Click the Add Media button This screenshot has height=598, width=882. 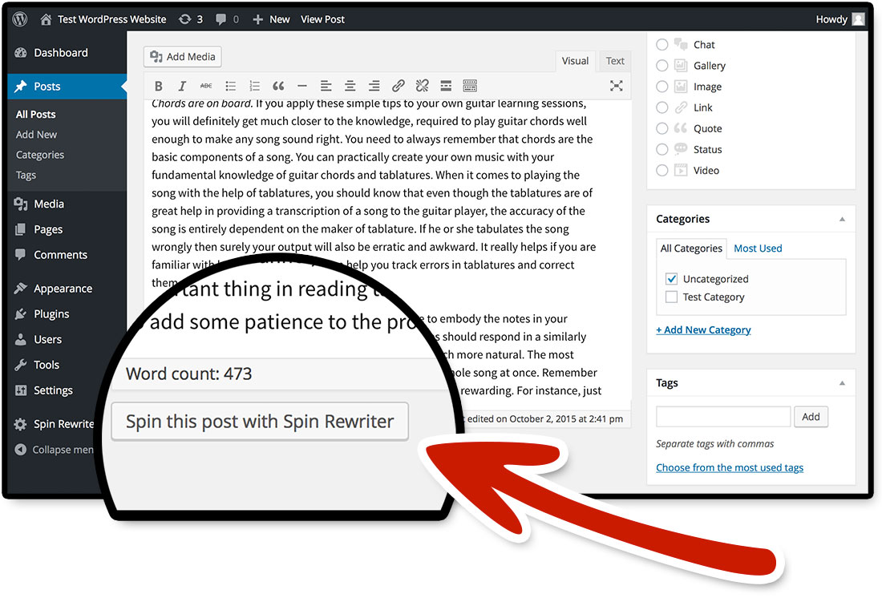pos(183,57)
